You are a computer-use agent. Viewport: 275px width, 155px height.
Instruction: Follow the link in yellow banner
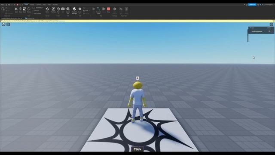[61, 21]
